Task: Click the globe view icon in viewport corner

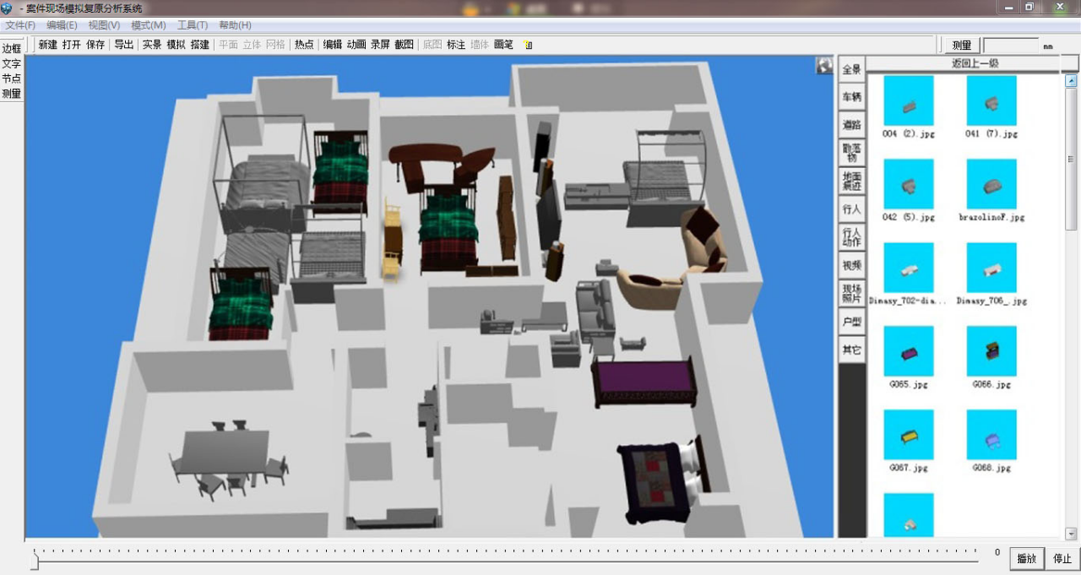Action: tap(824, 66)
